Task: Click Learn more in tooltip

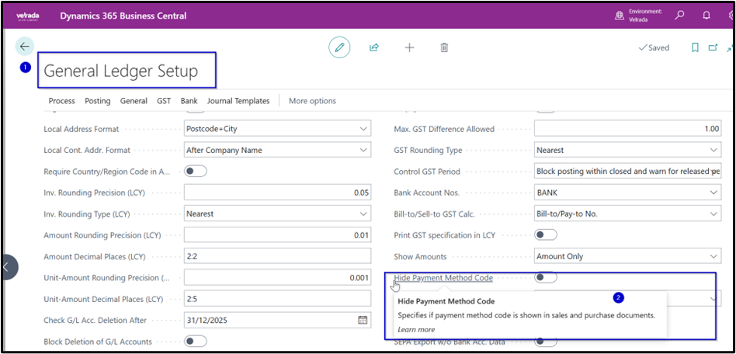Action: [416, 330]
